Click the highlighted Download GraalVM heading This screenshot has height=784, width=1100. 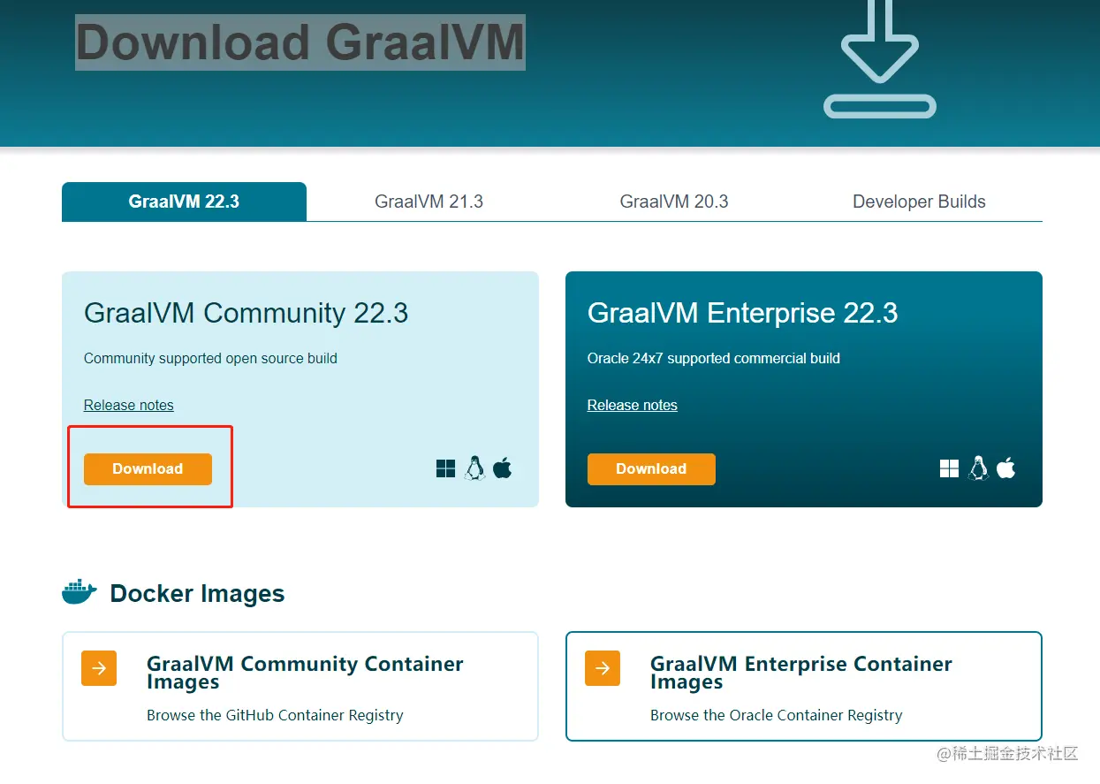(x=300, y=42)
